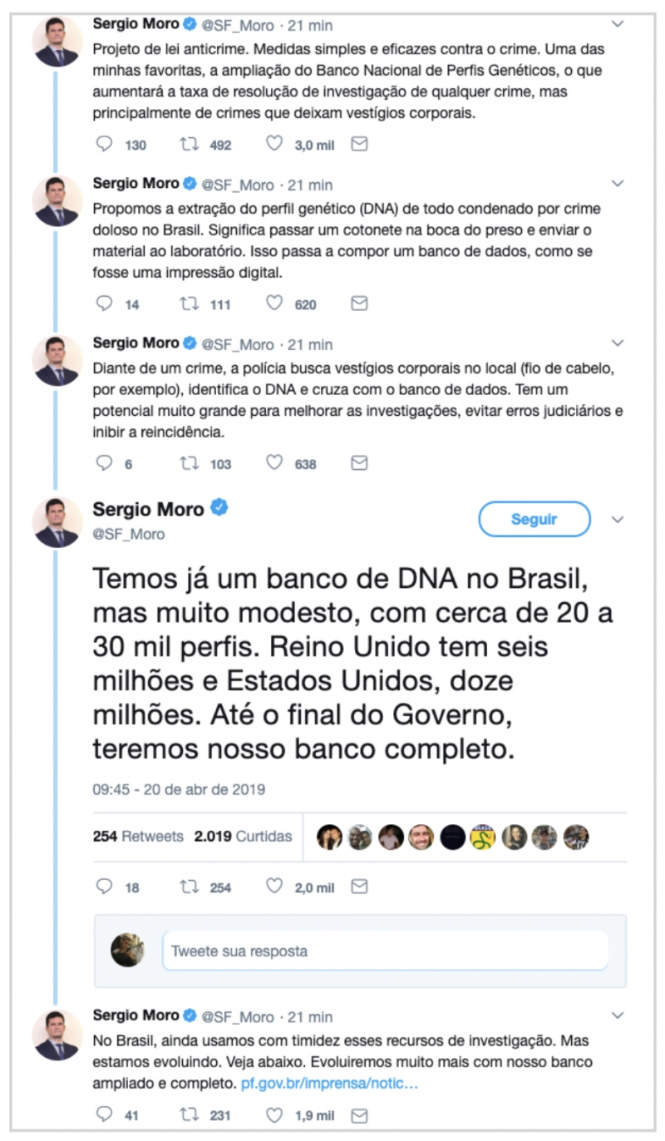This screenshot has height=1141, width=665.
Task: Open Sergio Moro's avatar on the first tweet
Action: click(57, 41)
